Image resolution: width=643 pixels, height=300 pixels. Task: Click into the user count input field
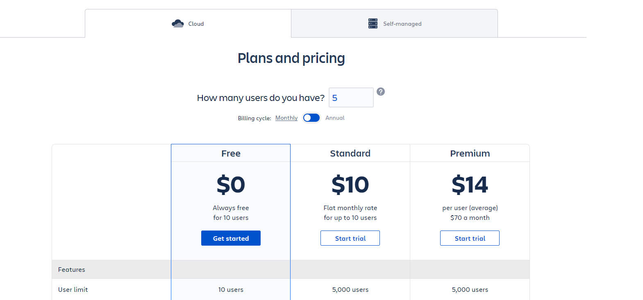[x=351, y=98]
